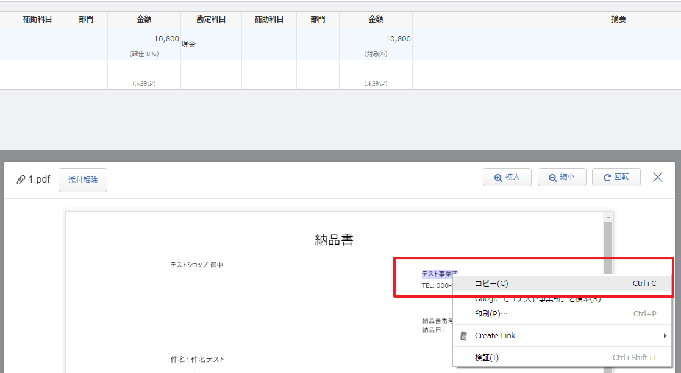Click the 現金 account cell
The height and width of the screenshot is (373, 681).
tap(211, 44)
